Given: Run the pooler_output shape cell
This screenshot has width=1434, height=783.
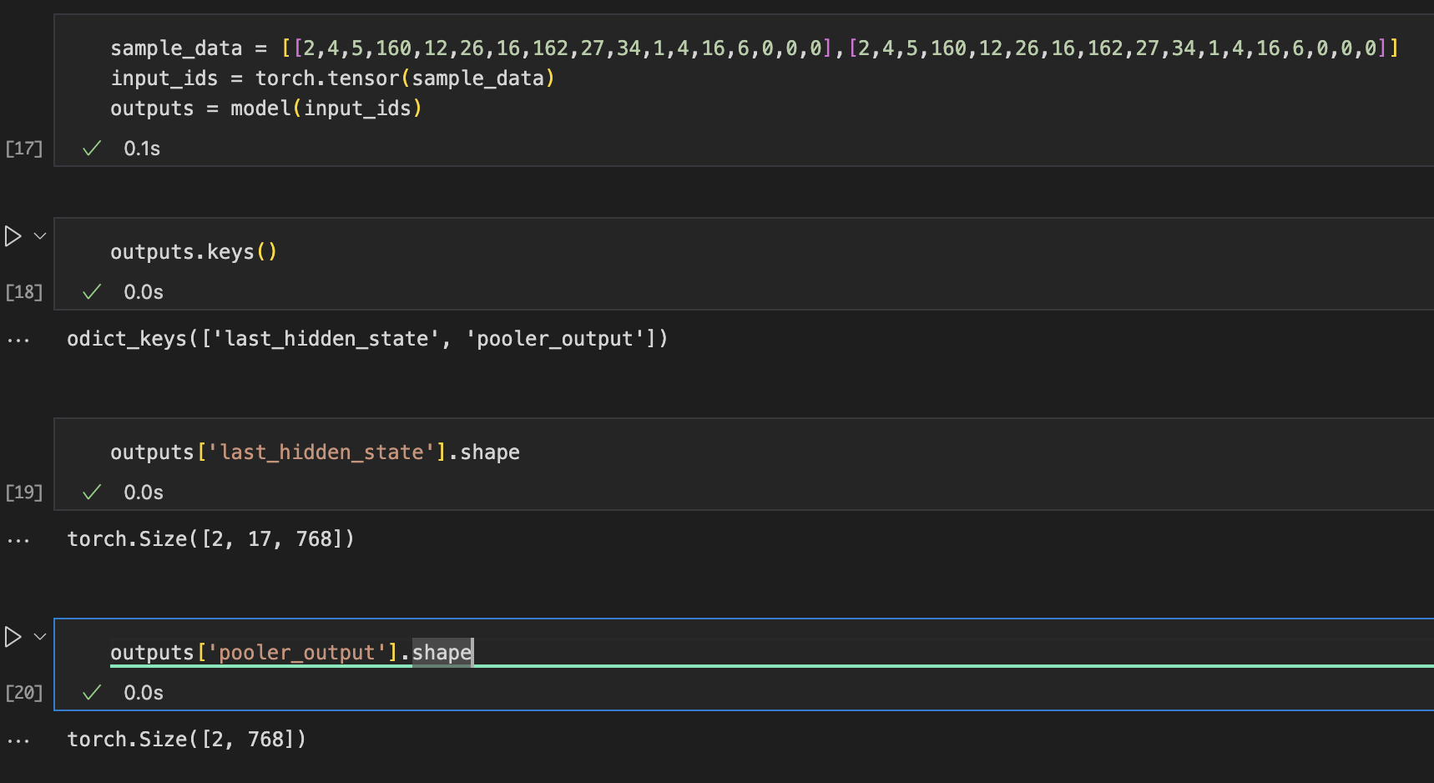Looking at the screenshot, I should click(x=13, y=637).
